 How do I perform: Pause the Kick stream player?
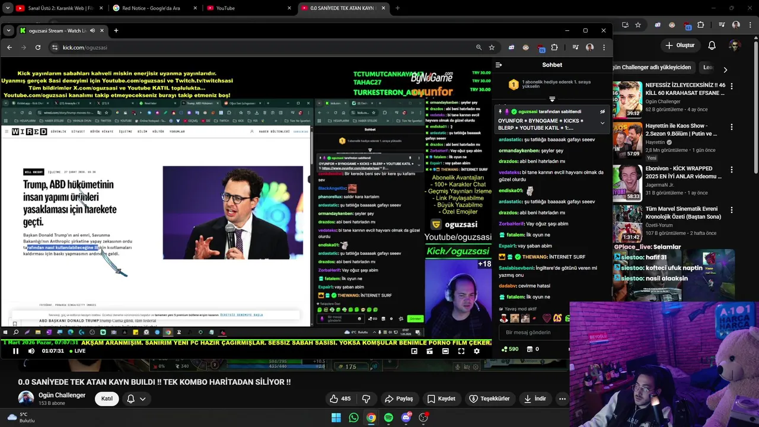tap(15, 351)
